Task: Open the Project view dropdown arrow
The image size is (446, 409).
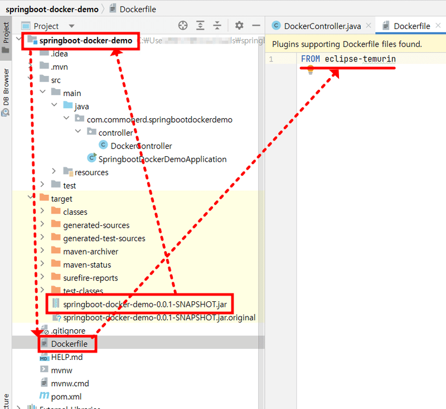Action: point(71,26)
